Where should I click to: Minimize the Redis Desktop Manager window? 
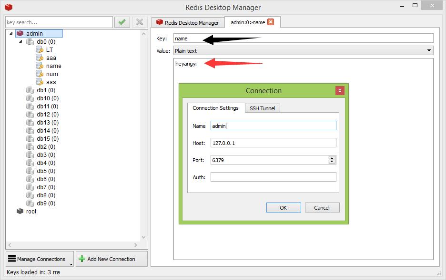(402, 6)
